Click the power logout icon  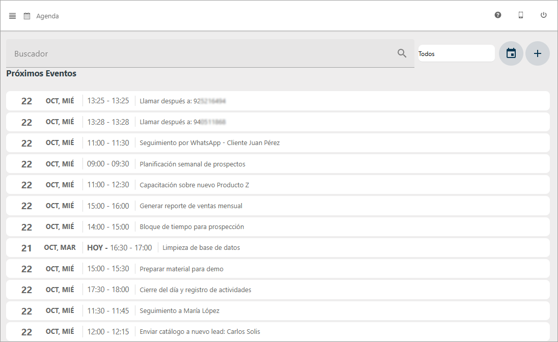(544, 15)
